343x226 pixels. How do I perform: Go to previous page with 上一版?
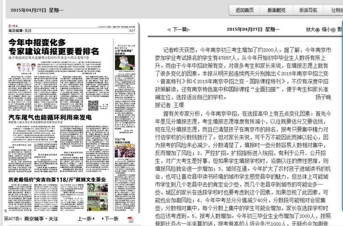85,219
